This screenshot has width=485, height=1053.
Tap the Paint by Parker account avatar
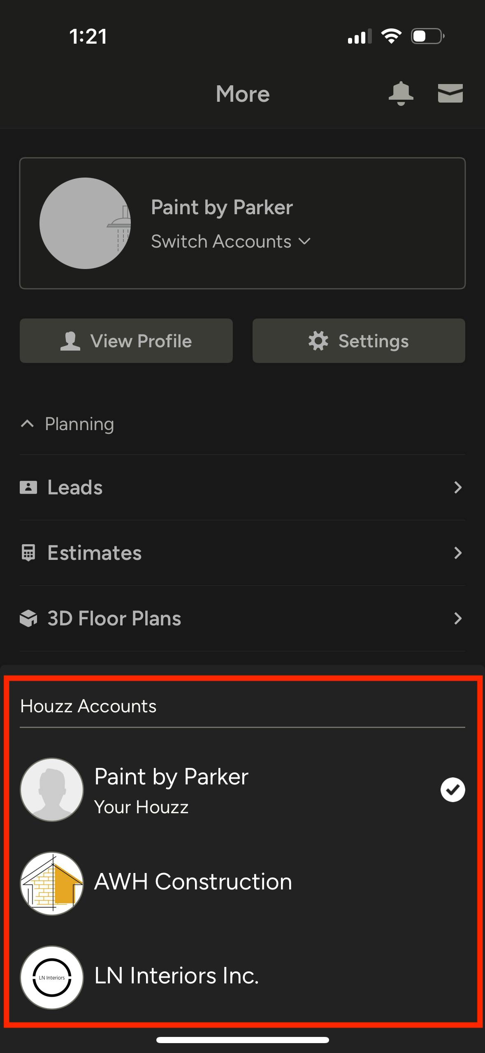[x=52, y=790]
